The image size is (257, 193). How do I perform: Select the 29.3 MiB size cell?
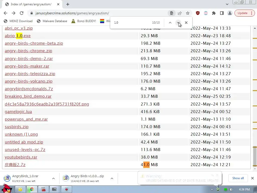[149, 36]
